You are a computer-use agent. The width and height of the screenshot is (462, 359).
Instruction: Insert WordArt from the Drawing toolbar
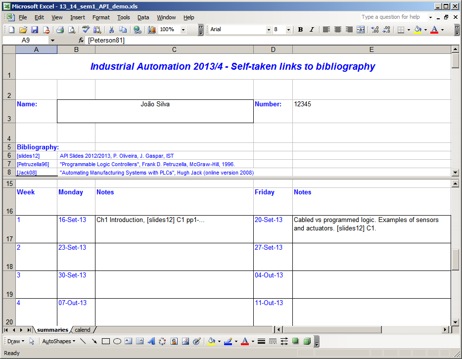pyautogui.click(x=151, y=341)
